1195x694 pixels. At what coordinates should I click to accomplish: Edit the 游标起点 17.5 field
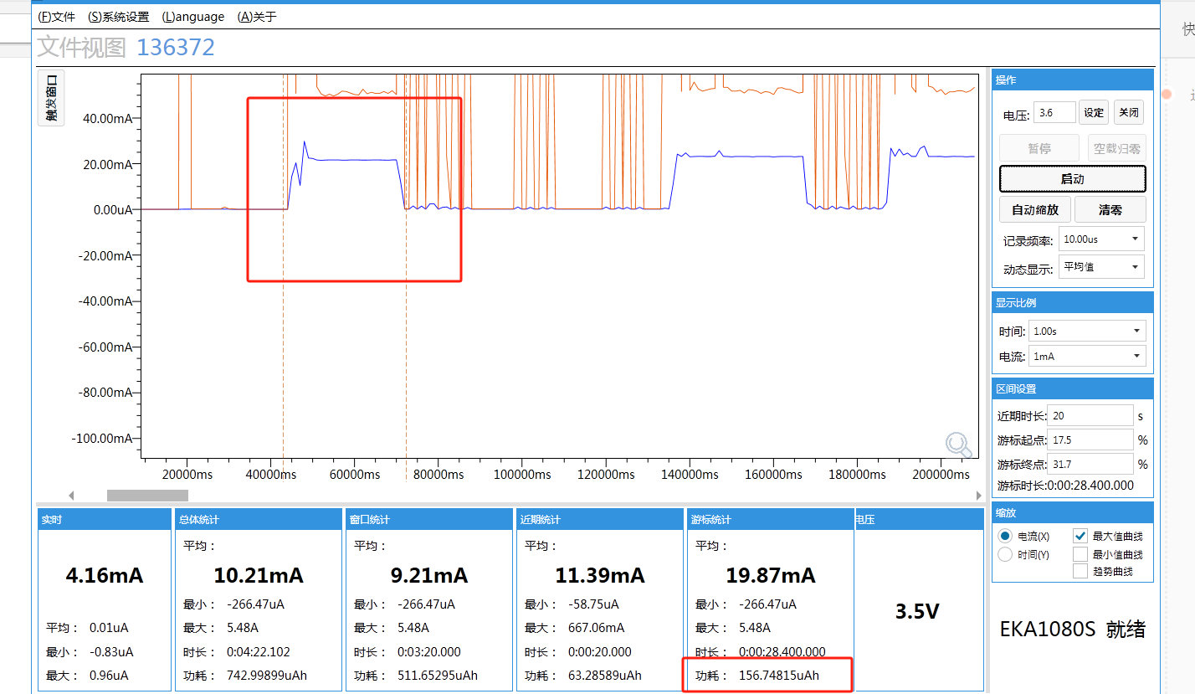[x=1090, y=440]
